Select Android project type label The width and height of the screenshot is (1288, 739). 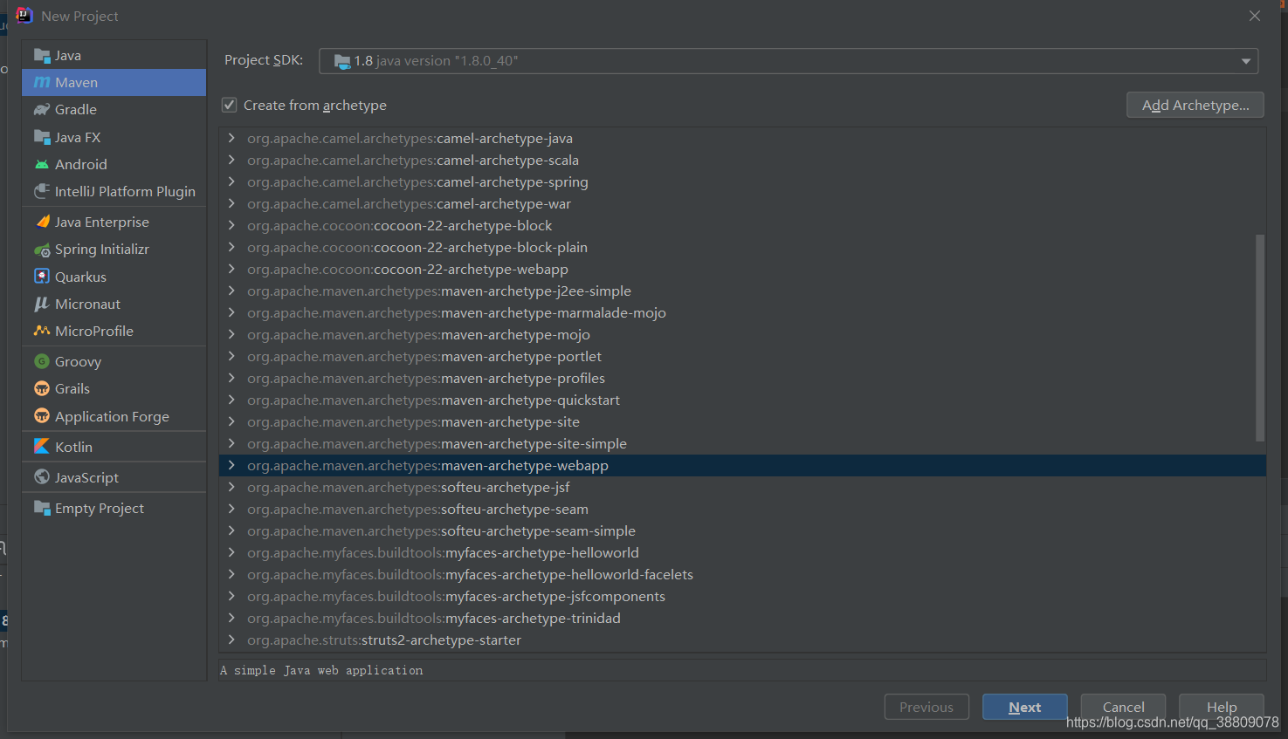[81, 165]
